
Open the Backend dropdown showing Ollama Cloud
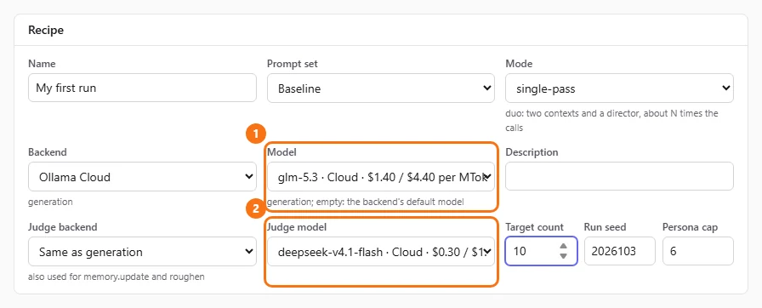[x=142, y=176]
